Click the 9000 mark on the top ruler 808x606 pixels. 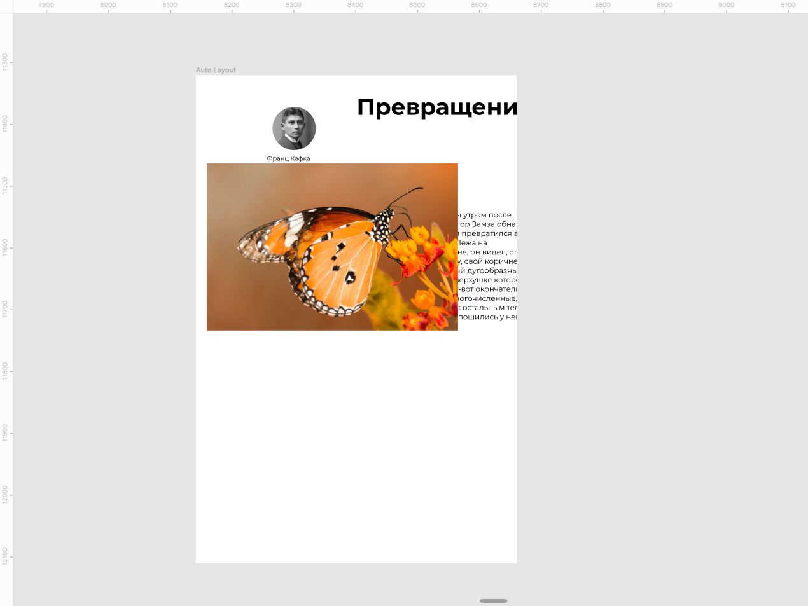tap(726, 5)
